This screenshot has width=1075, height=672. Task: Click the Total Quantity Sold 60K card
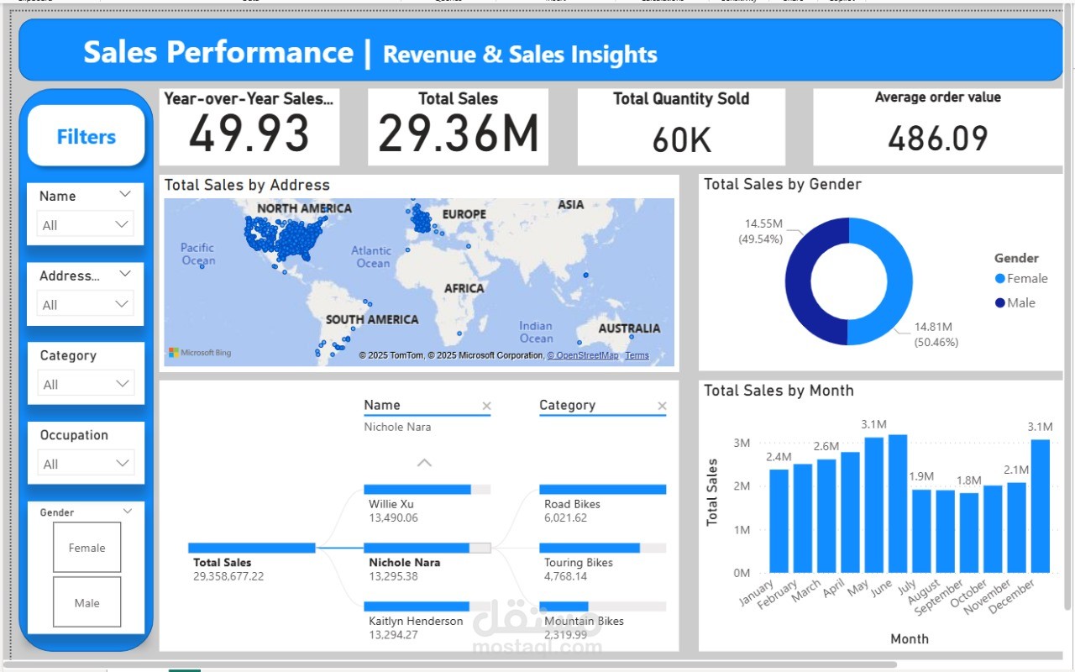pos(681,127)
